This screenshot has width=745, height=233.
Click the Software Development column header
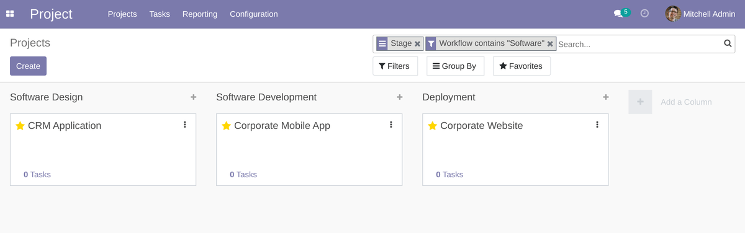(266, 97)
